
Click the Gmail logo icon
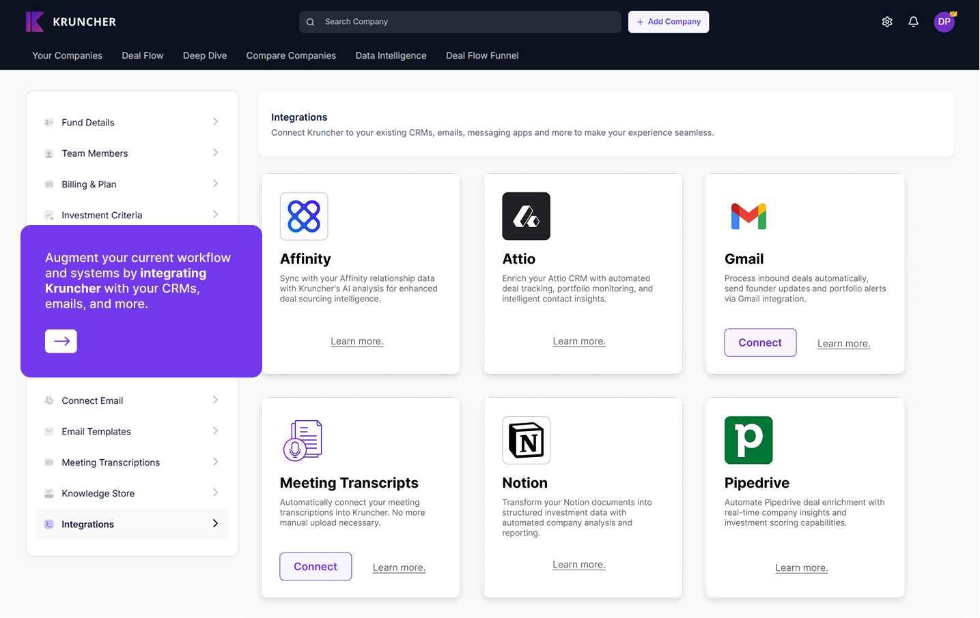pyautogui.click(x=748, y=216)
